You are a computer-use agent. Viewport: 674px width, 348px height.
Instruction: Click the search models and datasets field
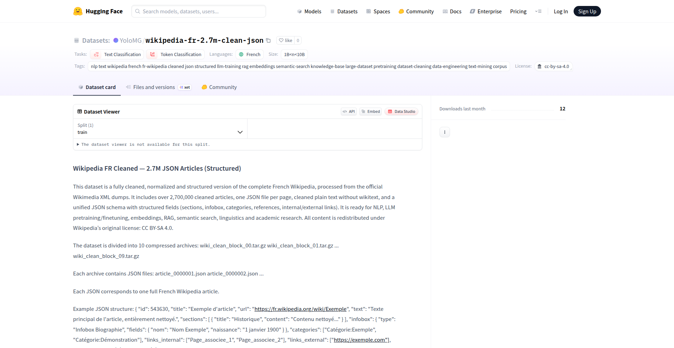(x=198, y=11)
